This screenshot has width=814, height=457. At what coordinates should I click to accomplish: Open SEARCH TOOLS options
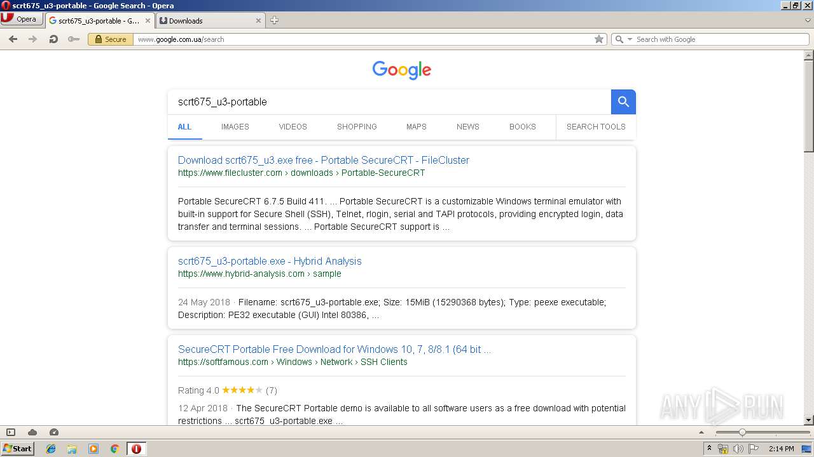(596, 127)
